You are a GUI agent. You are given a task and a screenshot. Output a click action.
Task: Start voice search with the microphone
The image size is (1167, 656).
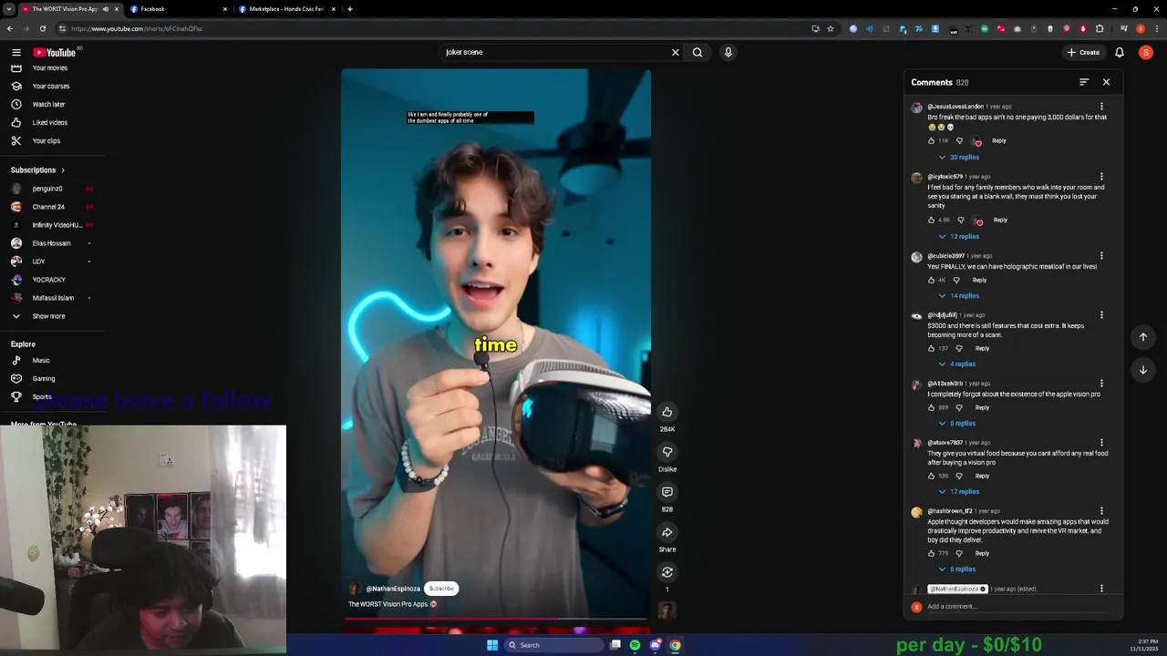click(728, 52)
